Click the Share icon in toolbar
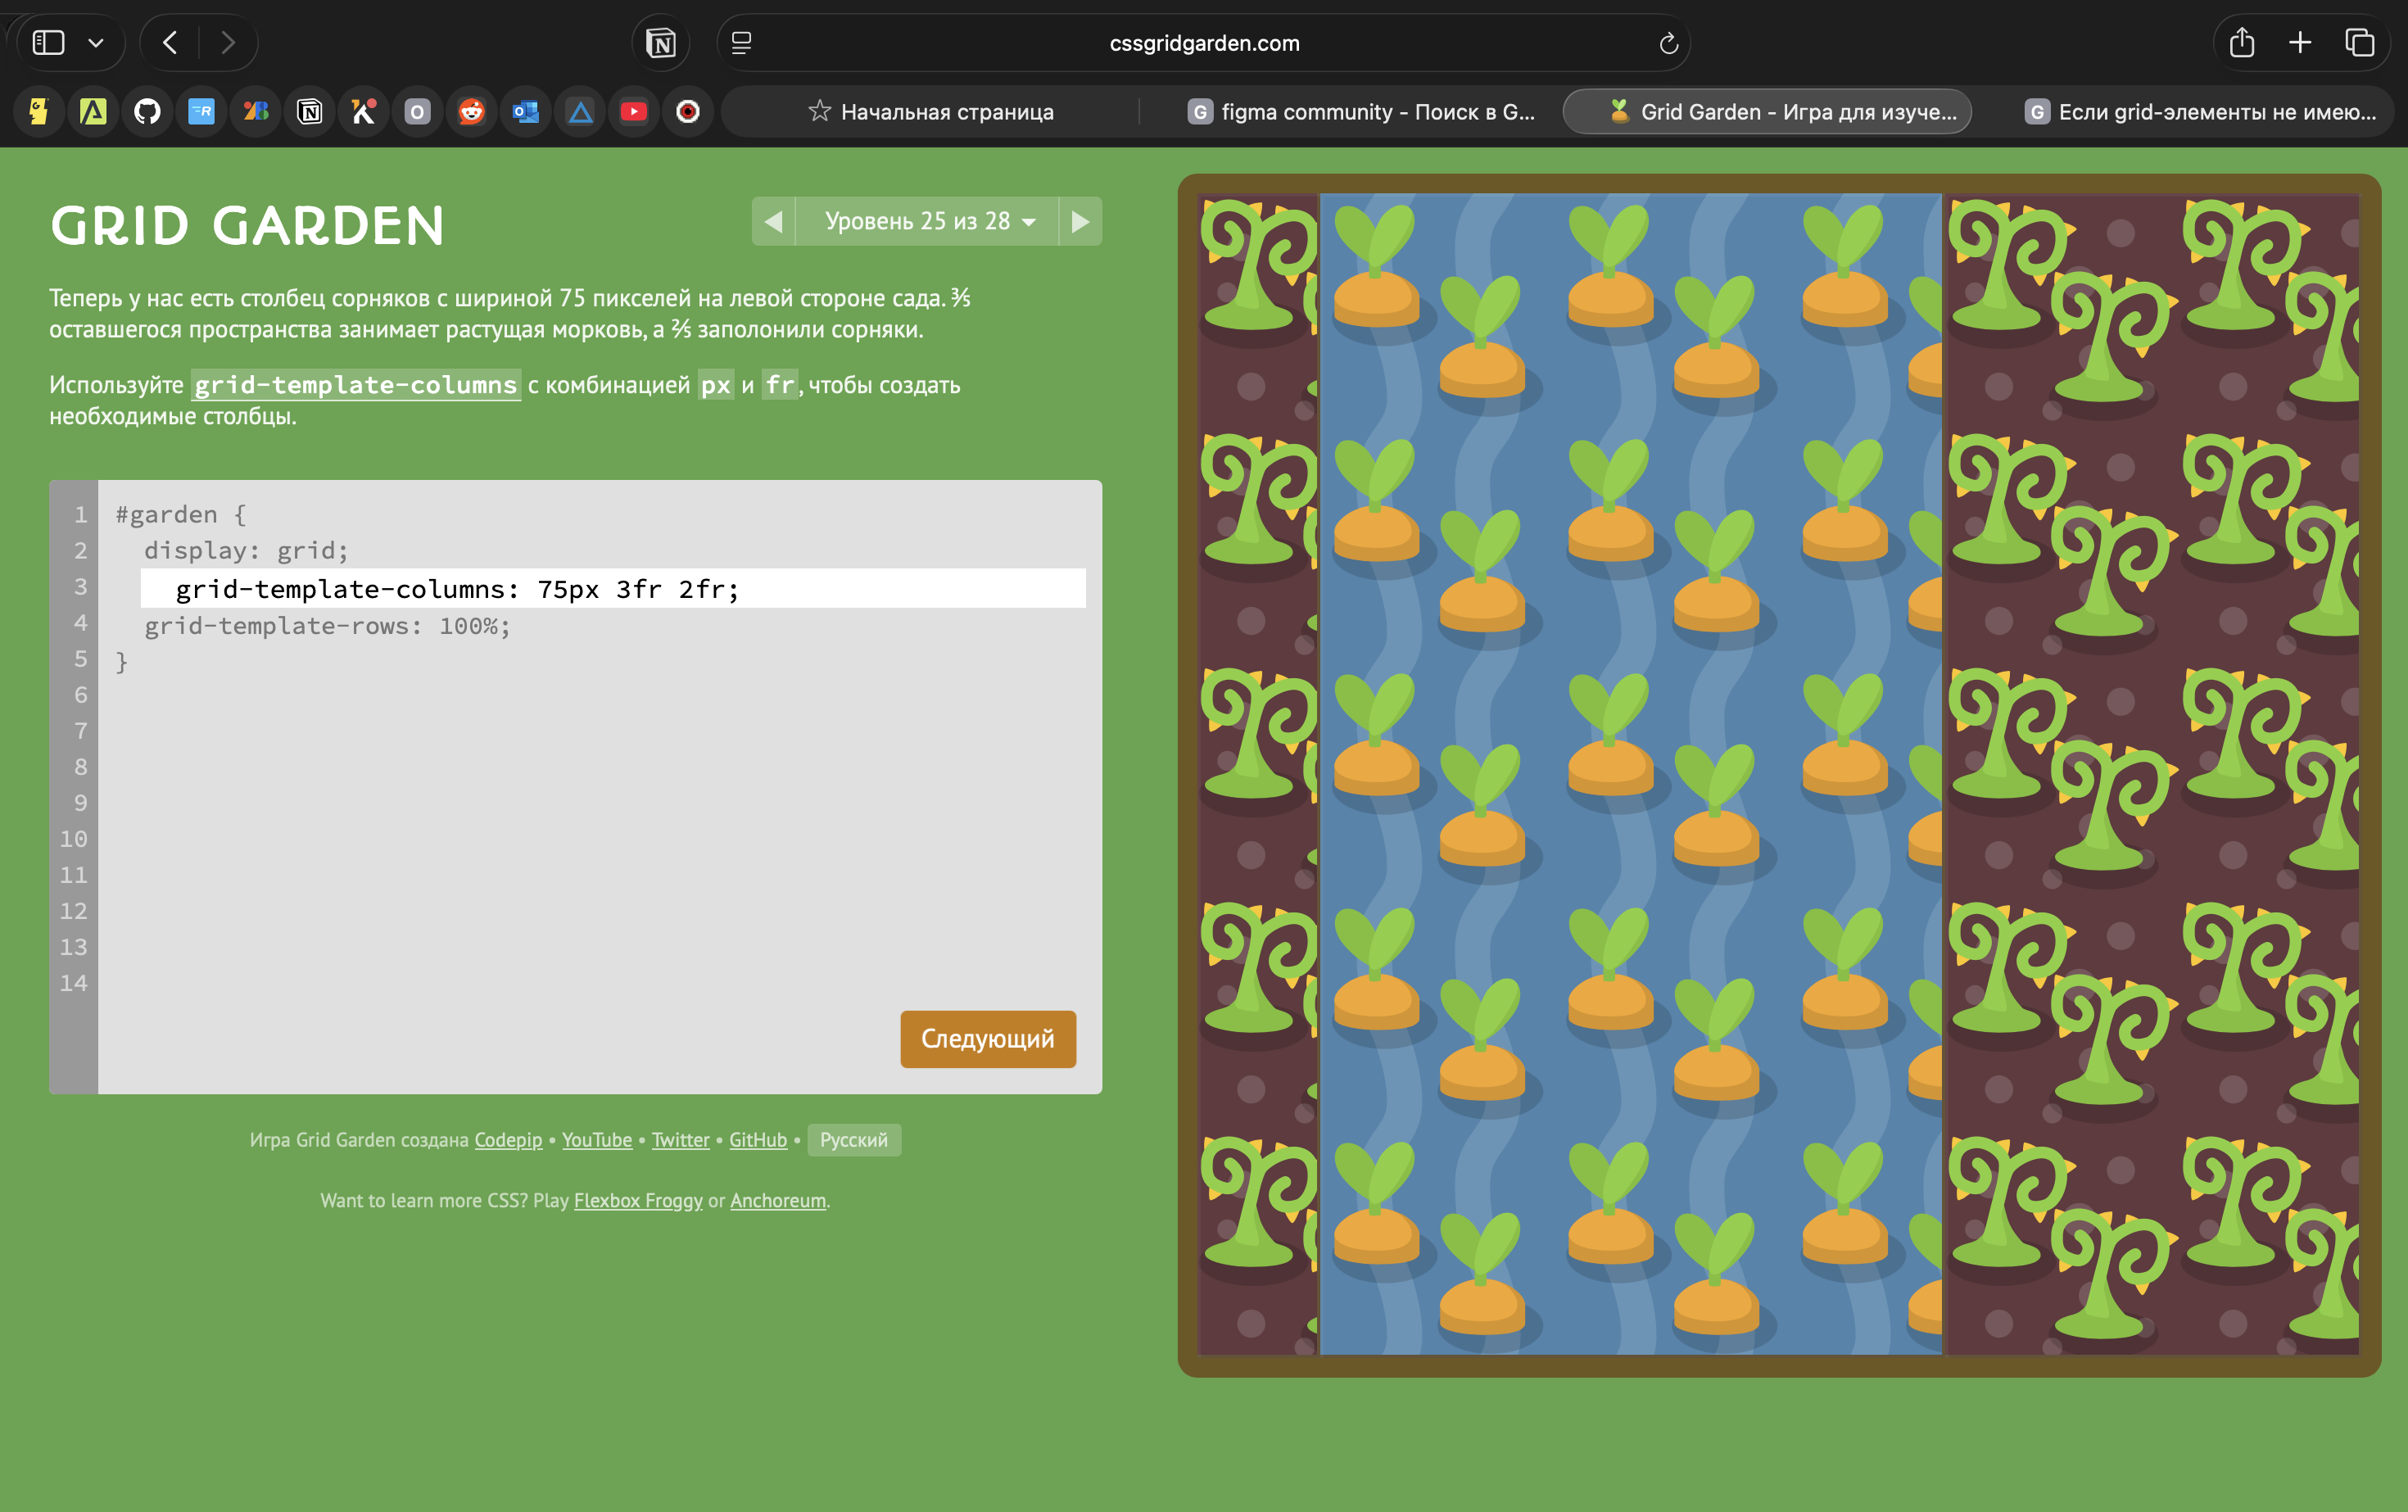The height and width of the screenshot is (1512, 2408). click(x=2241, y=43)
